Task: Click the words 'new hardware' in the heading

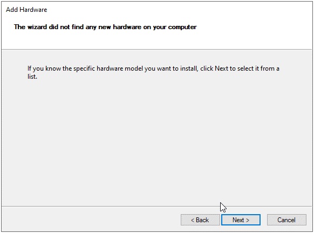Action: [x=120, y=27]
